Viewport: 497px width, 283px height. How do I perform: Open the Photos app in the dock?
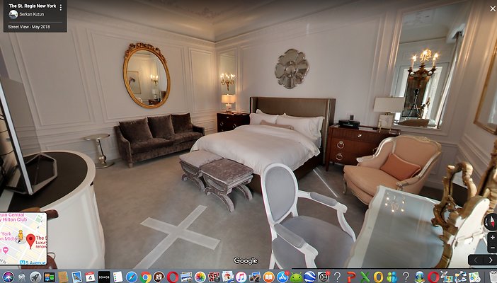pos(200,277)
